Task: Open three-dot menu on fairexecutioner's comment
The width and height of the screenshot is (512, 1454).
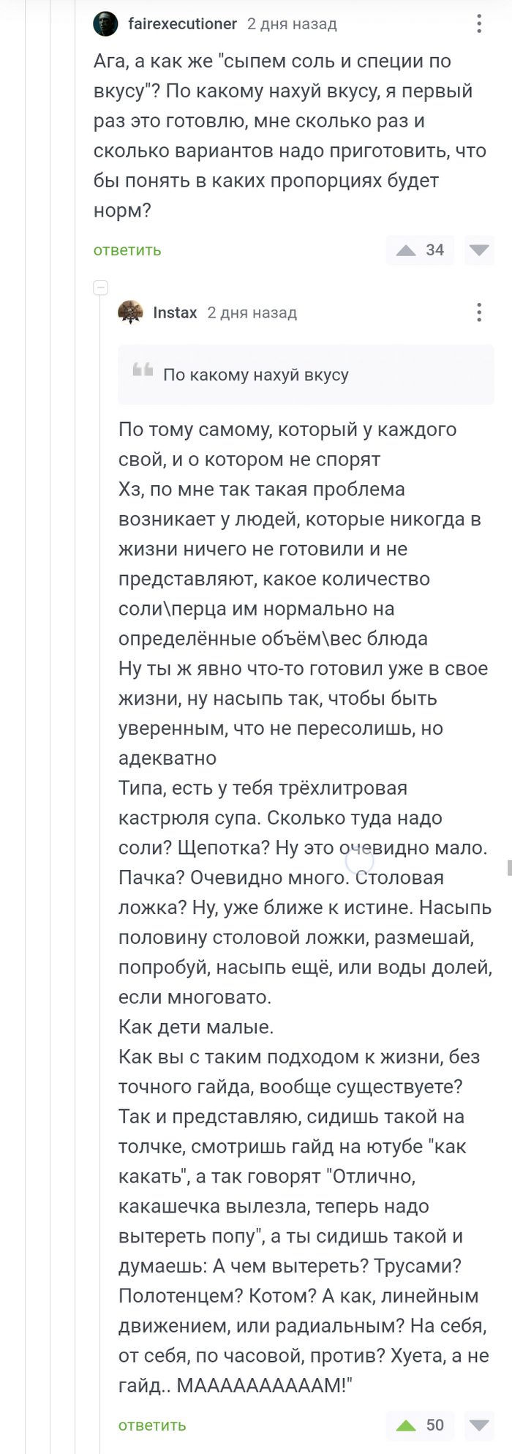Action: [x=479, y=24]
